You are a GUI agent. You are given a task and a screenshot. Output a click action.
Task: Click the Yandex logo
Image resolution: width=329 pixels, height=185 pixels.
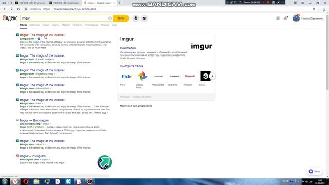[x=10, y=18]
